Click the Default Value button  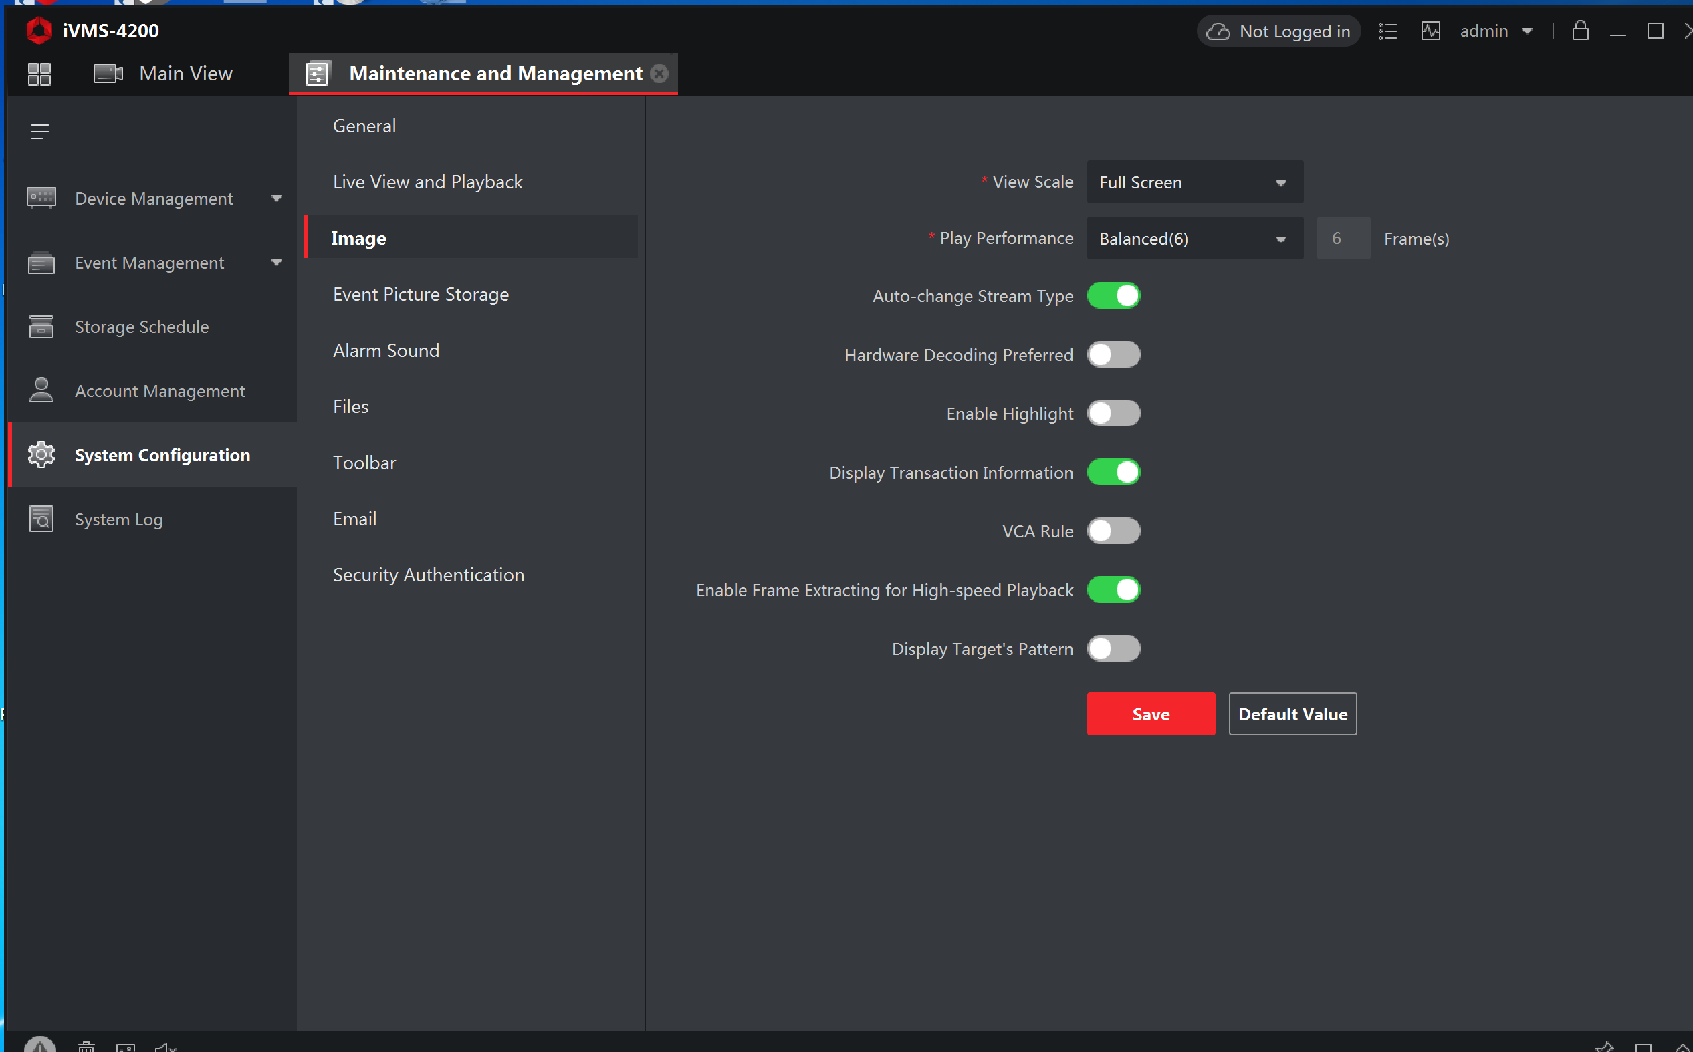(x=1292, y=714)
